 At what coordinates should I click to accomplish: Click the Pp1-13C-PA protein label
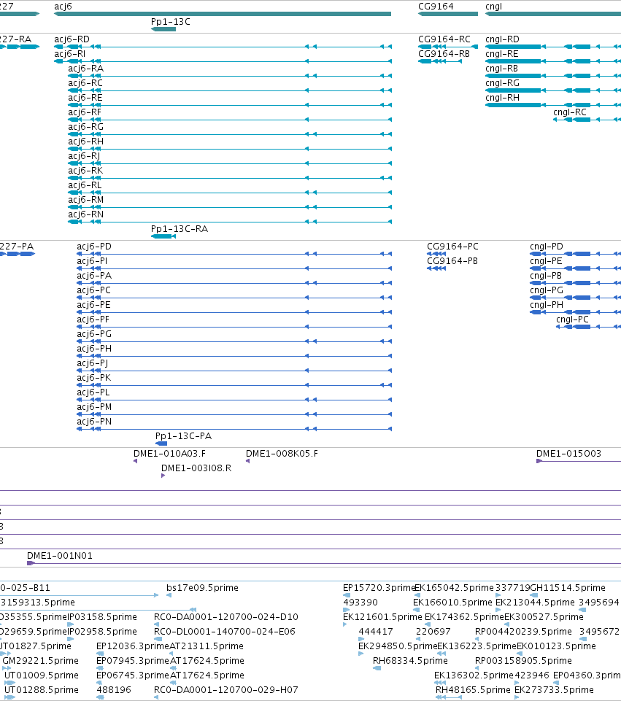183,436
